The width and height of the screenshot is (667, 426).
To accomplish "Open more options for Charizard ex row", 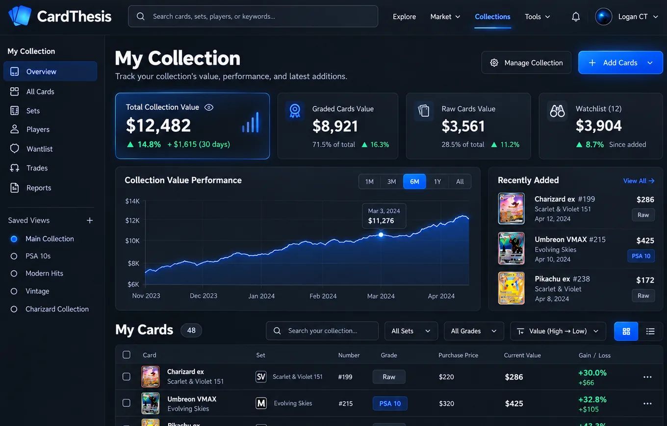I will [x=647, y=377].
